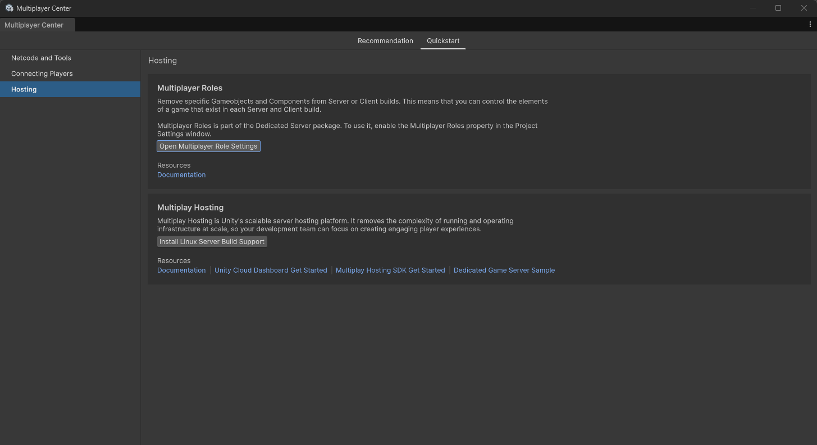Click the Multiplayer Center window tab
The image size is (817, 445).
37,25
